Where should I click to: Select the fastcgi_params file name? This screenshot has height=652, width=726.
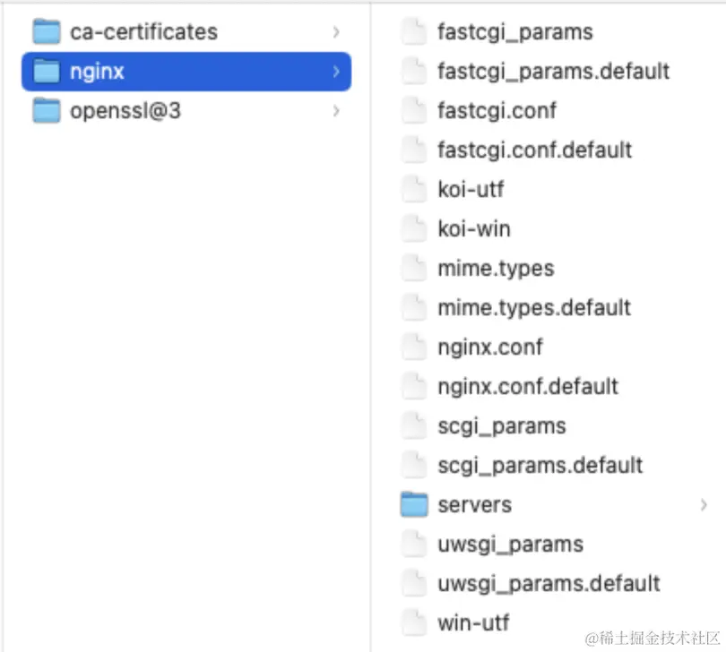click(514, 32)
